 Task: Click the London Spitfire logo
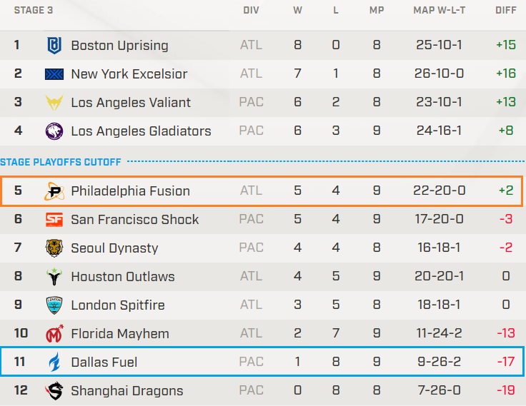pos(54,305)
